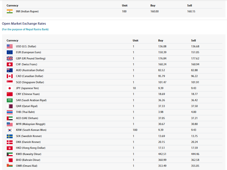Select the USD (U.S. Dollar) currency label
The image size is (227, 170).
[x=26, y=46]
